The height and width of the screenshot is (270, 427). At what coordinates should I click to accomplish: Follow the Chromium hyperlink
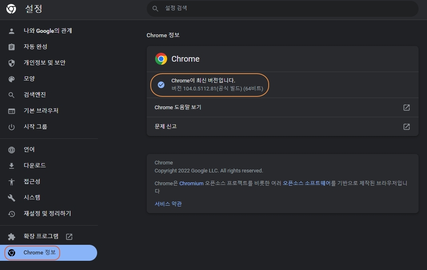click(191, 183)
